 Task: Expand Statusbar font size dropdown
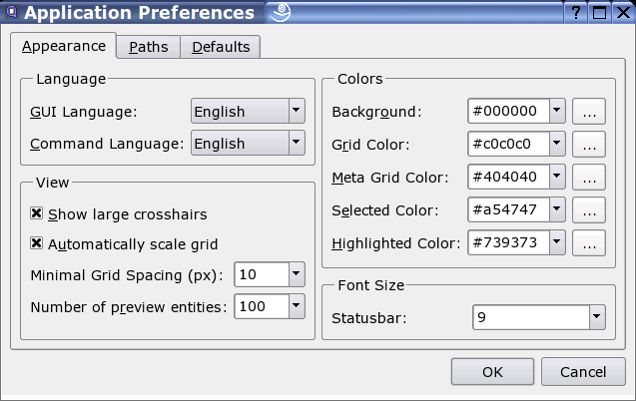[x=597, y=318]
